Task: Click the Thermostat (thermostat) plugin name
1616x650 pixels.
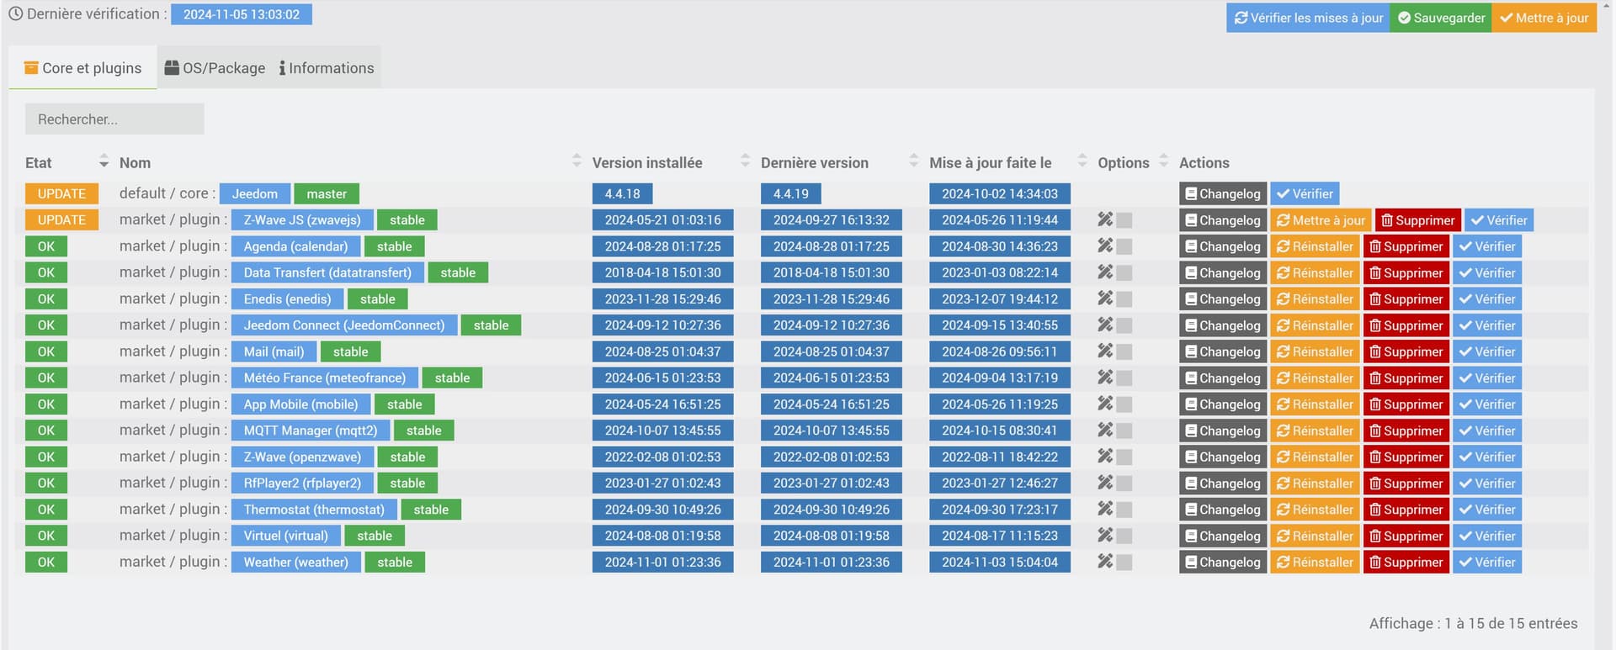Action: click(x=314, y=510)
